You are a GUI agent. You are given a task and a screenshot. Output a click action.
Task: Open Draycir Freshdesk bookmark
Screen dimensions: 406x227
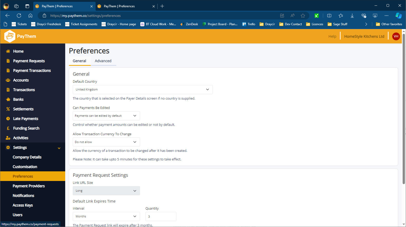pyautogui.click(x=46, y=24)
